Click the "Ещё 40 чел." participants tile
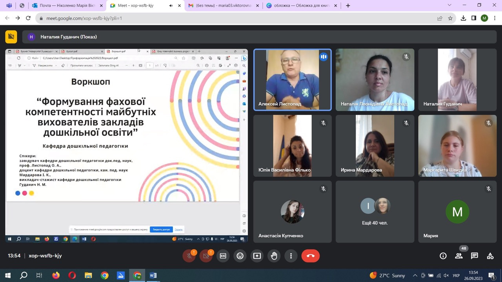Viewport: 502px width, 282px height. tap(375, 211)
